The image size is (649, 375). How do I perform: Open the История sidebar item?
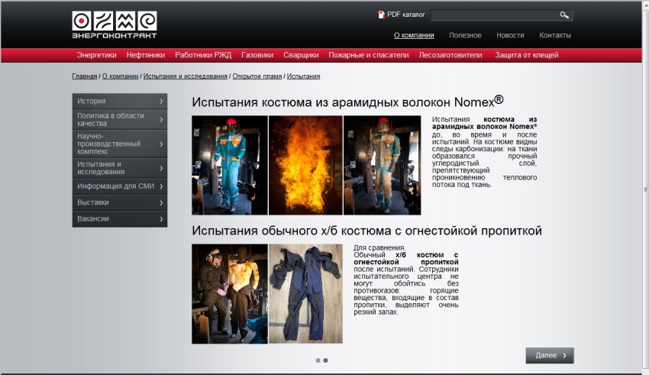click(120, 101)
